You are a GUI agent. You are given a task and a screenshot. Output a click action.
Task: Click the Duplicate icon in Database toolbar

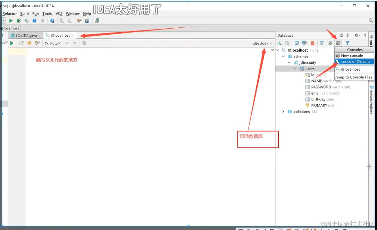click(x=287, y=43)
